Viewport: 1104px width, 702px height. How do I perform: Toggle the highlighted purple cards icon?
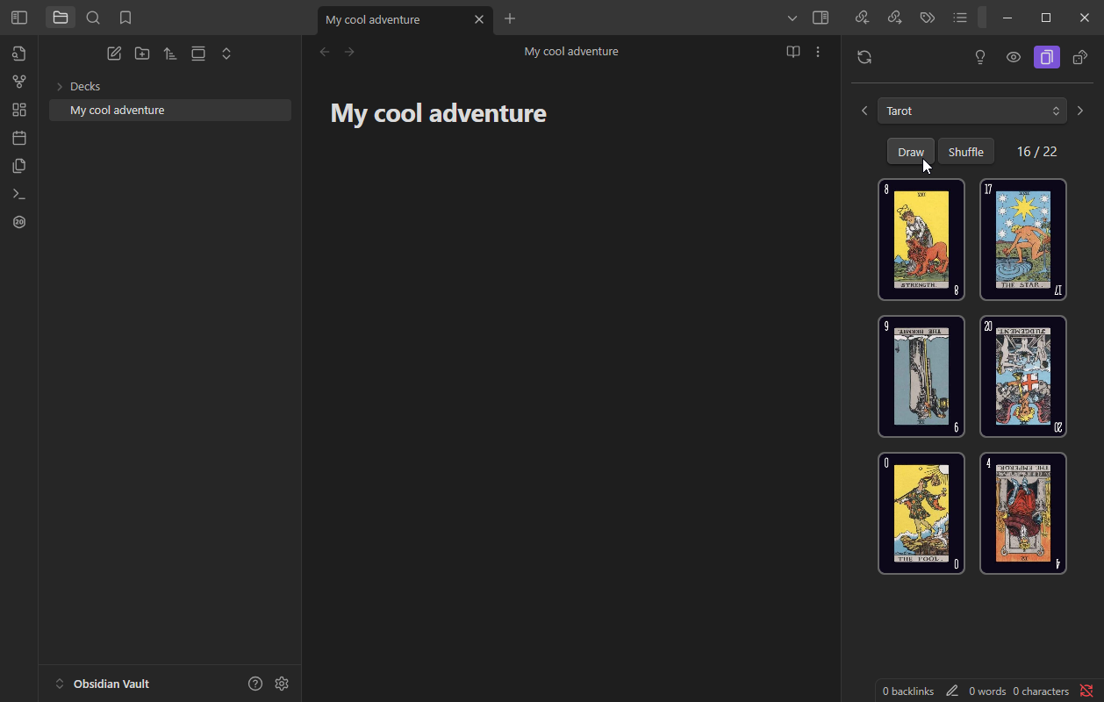tap(1047, 57)
